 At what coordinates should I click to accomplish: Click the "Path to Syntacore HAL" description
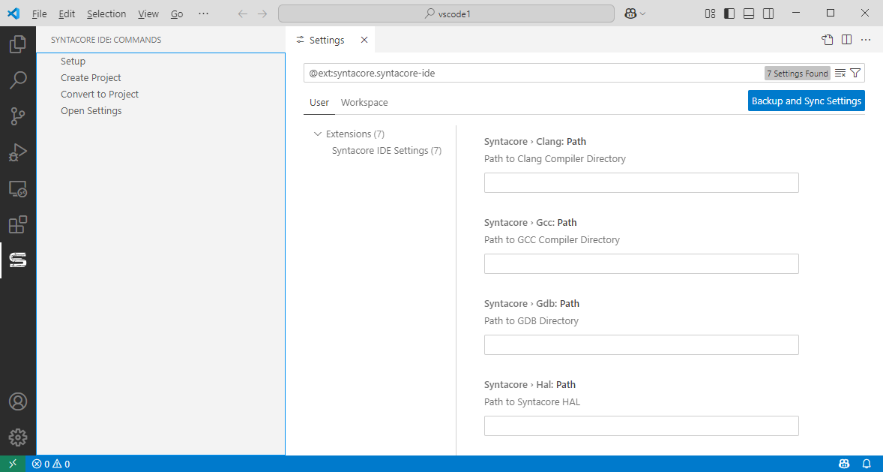tap(532, 402)
